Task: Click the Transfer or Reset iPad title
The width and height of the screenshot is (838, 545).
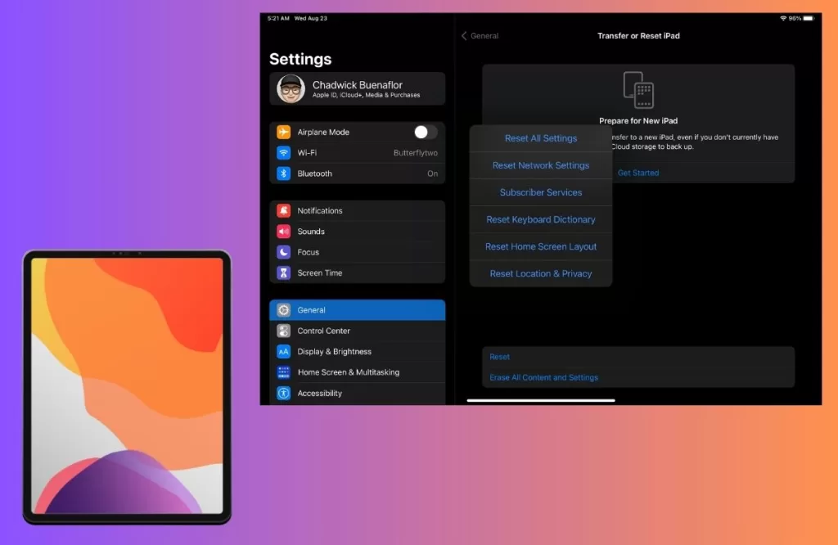Action: 638,36
